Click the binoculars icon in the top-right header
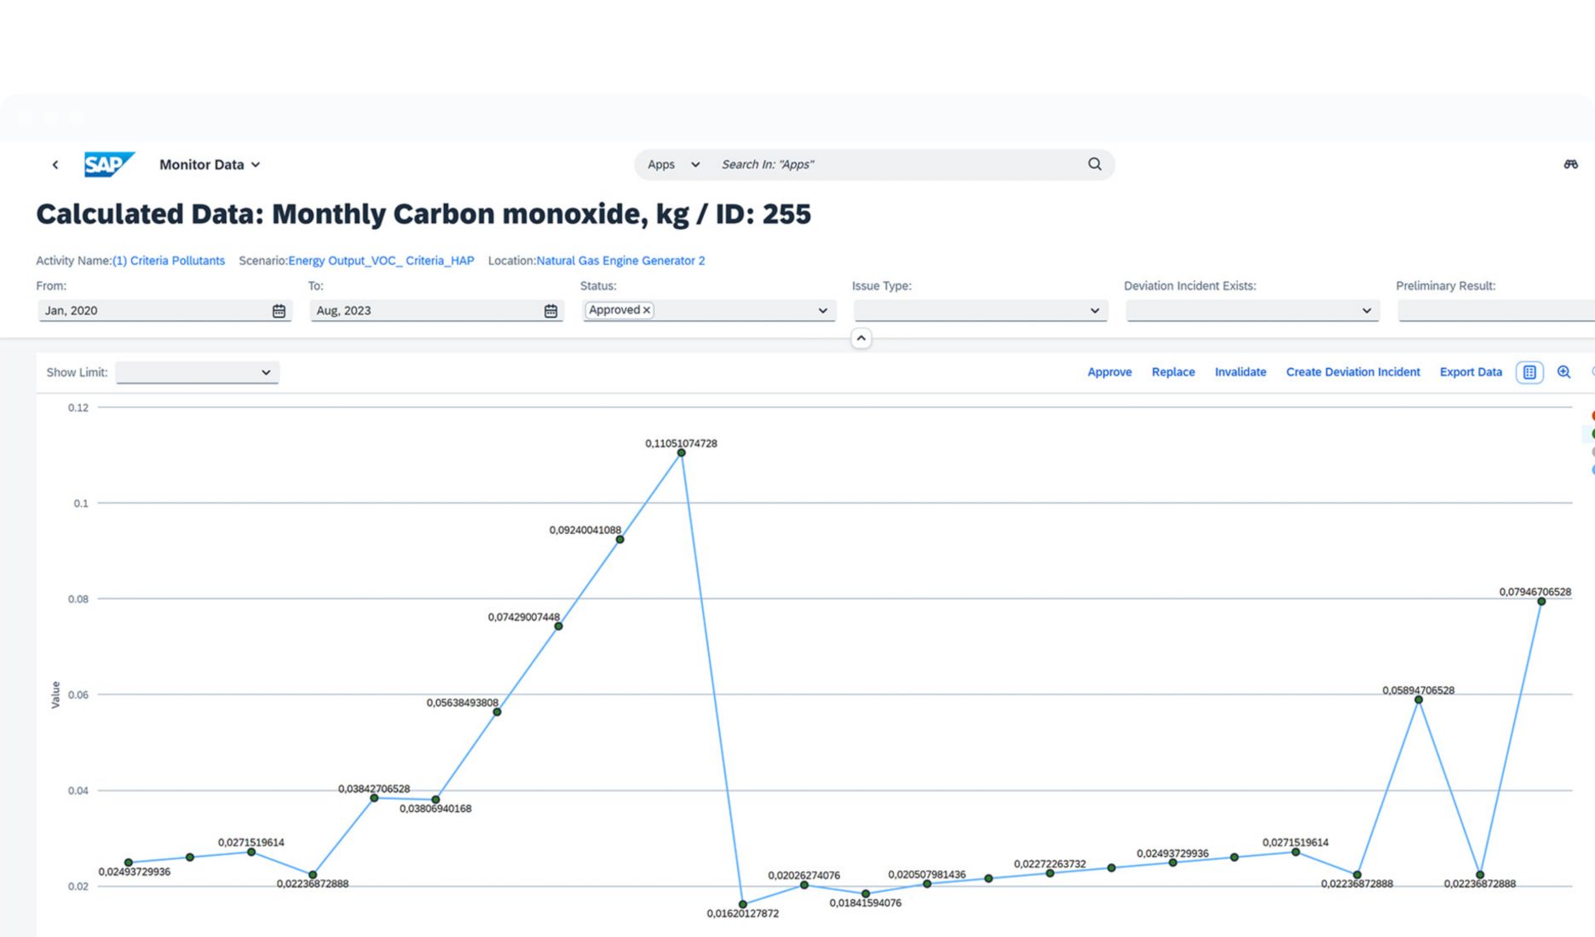1595x937 pixels. (x=1570, y=164)
